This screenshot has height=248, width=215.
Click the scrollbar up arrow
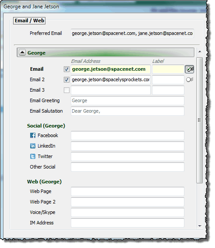point(200,52)
